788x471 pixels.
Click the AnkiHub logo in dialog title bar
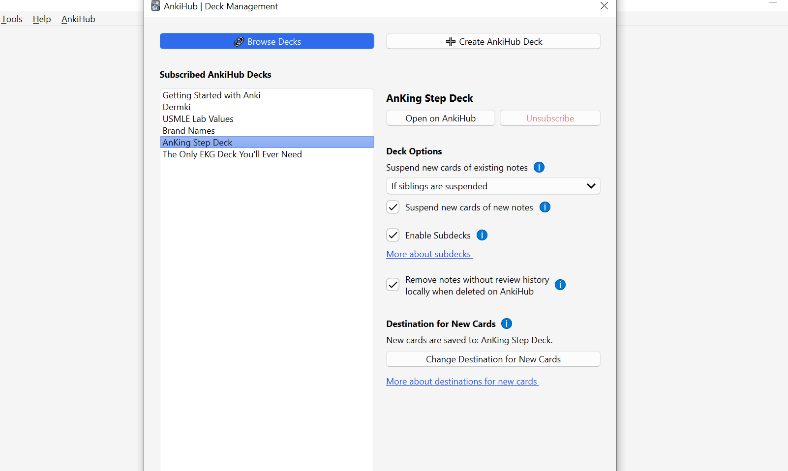click(x=155, y=6)
